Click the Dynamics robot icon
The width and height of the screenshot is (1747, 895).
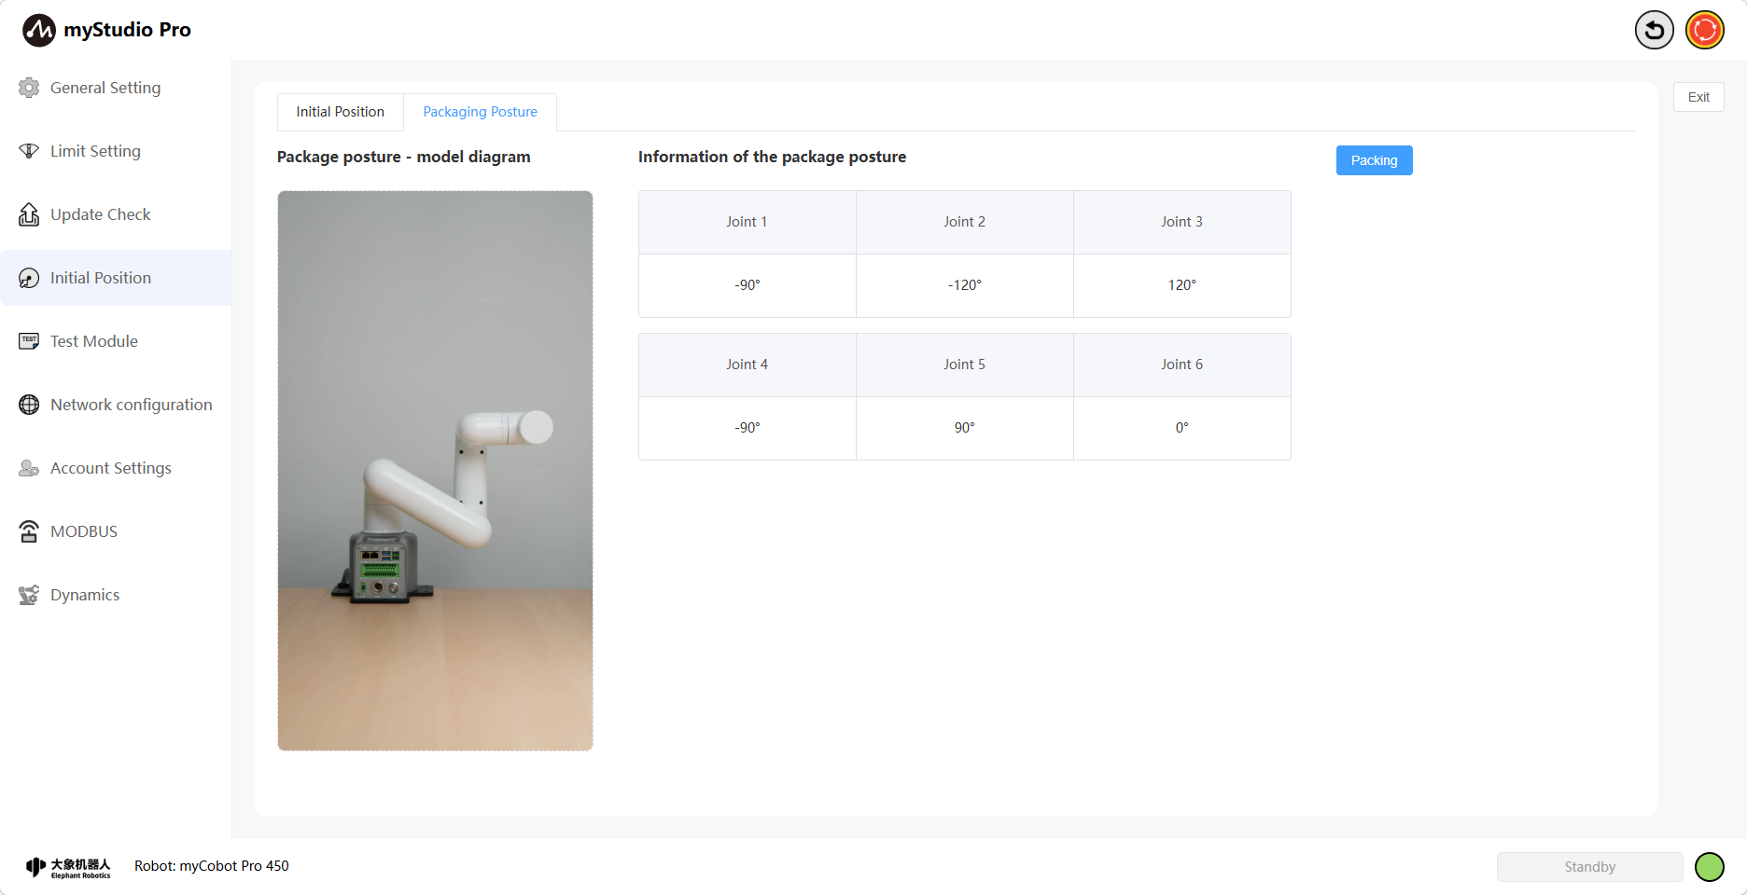(x=29, y=595)
